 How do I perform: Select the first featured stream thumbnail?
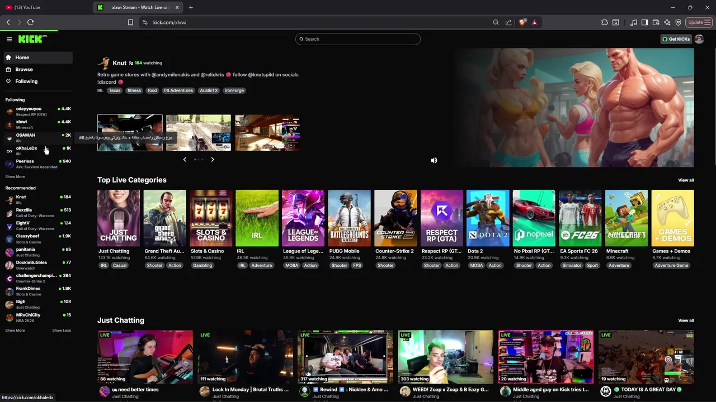pos(130,133)
